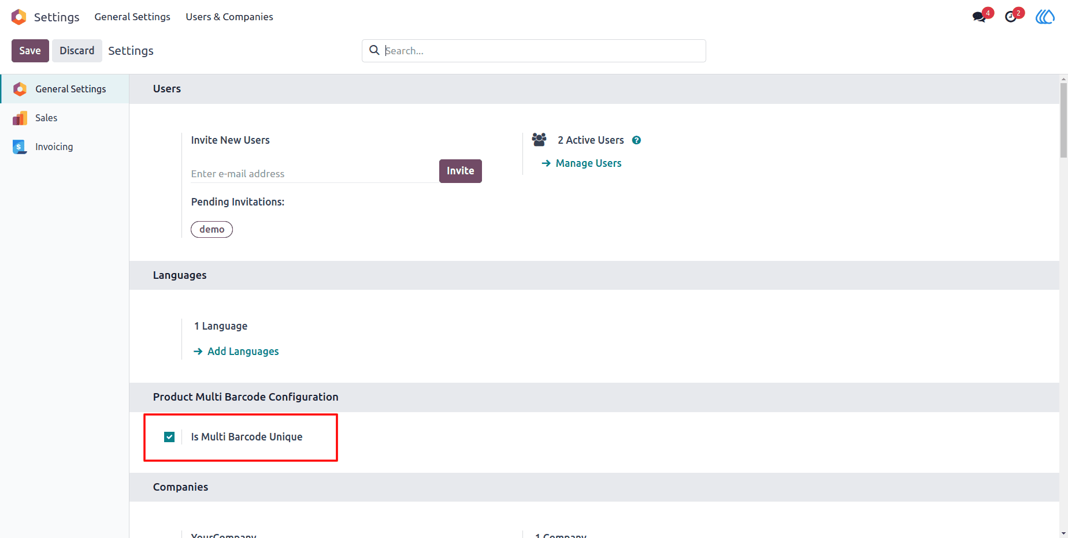Screen dimensions: 1068x538
Task: Click the Discard button
Action: coord(77,51)
